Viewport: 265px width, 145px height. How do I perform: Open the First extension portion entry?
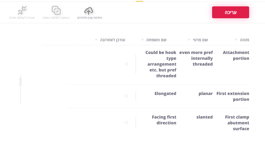(x=233, y=96)
